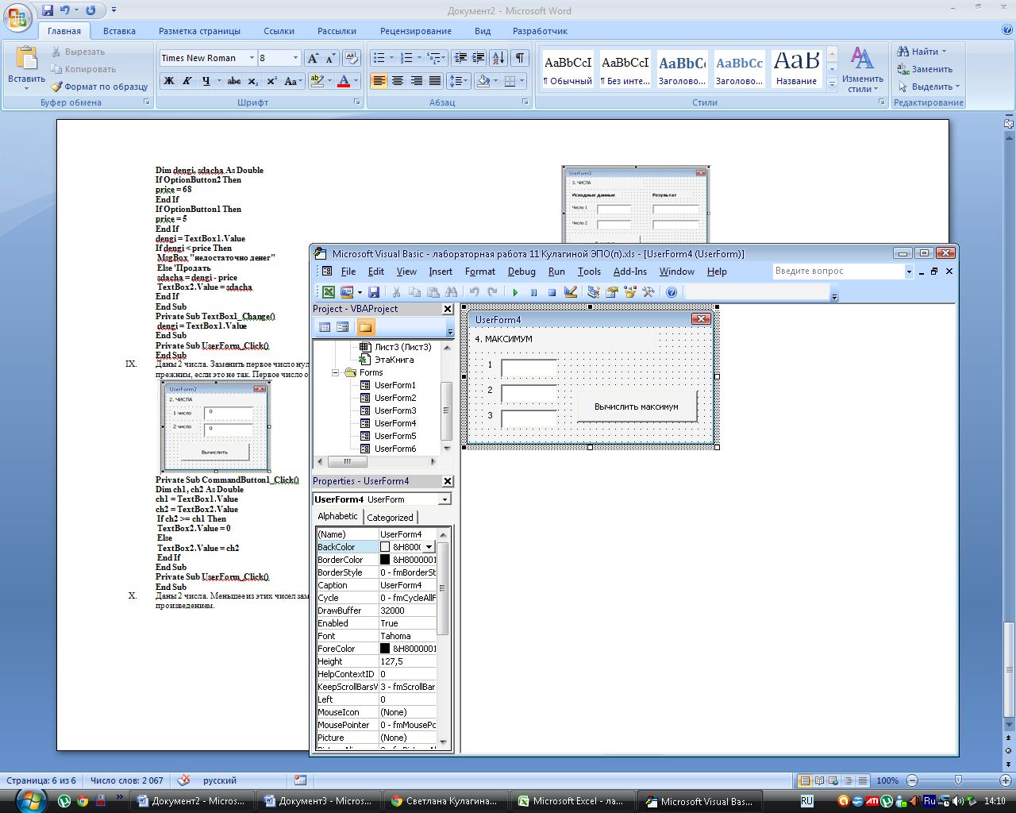Justify text in Word ribbon
The image size is (1016, 813).
435,81
